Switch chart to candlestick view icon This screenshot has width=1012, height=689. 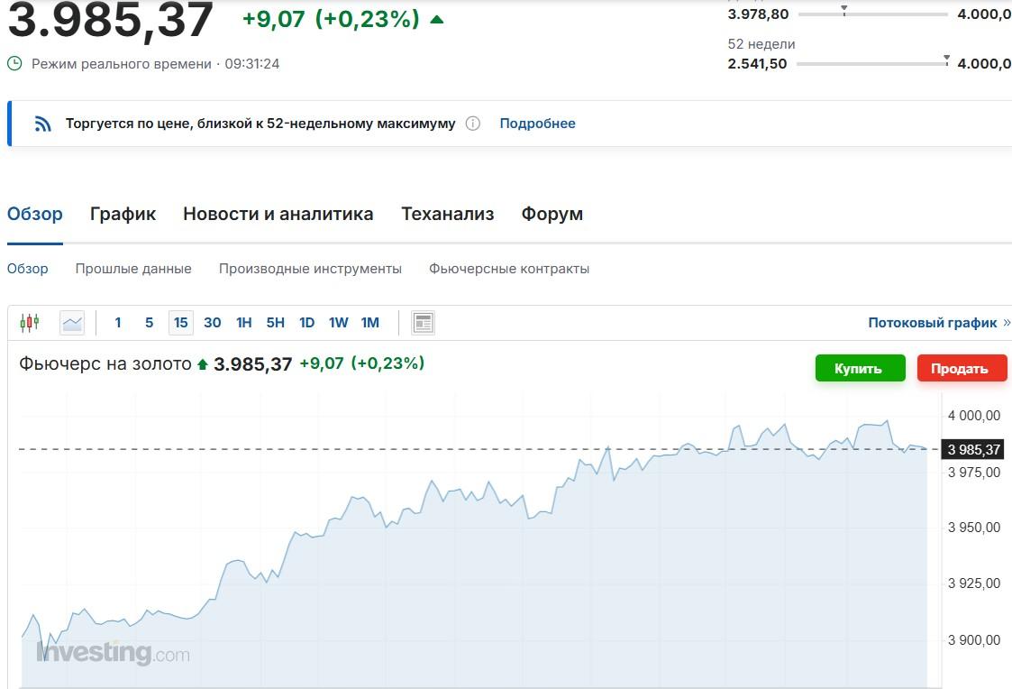pos(30,322)
